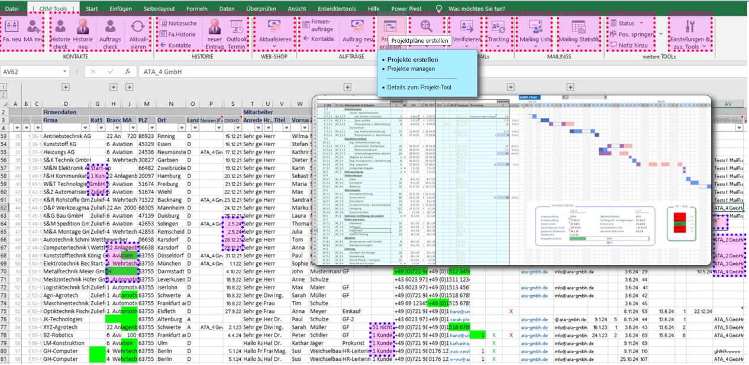The height and width of the screenshot is (365, 749).
Task: Open Einstellungen & zus. Tools dropdown
Action: point(690,33)
